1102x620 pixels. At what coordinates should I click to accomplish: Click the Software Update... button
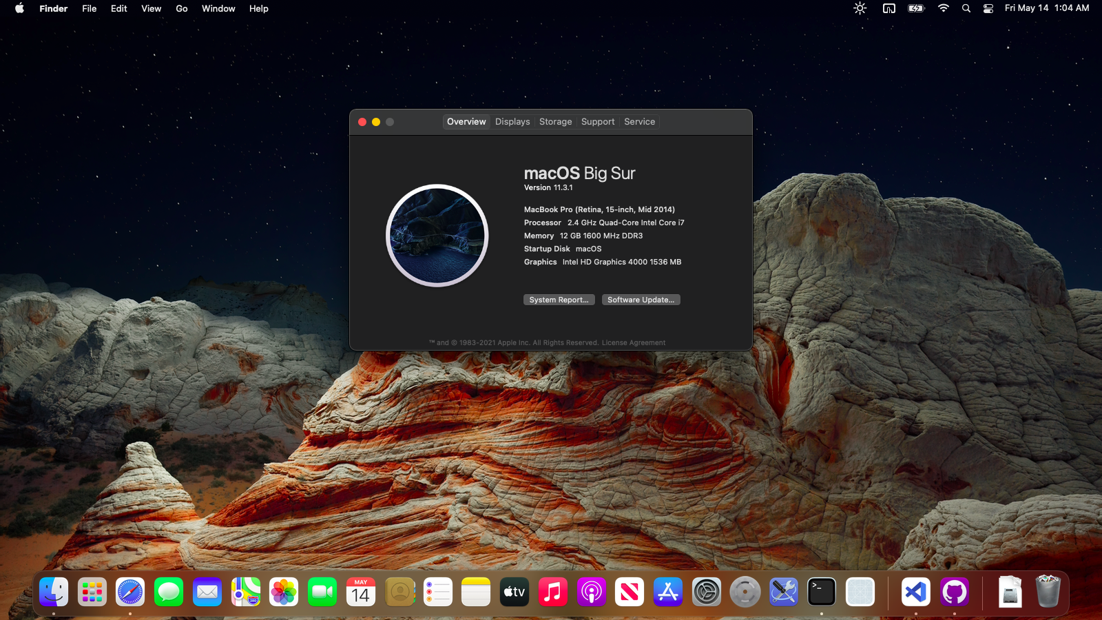point(641,300)
